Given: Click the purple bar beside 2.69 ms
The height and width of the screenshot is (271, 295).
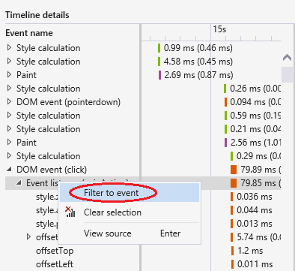Looking at the screenshot, I should (x=159, y=75).
